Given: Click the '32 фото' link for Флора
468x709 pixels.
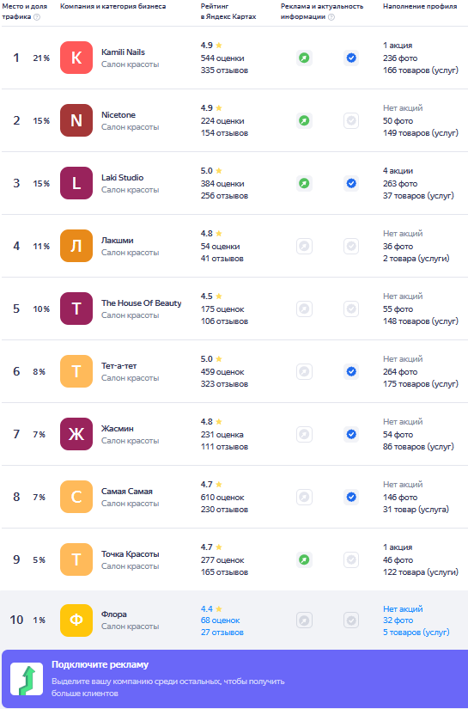Looking at the screenshot, I should (x=398, y=620).
